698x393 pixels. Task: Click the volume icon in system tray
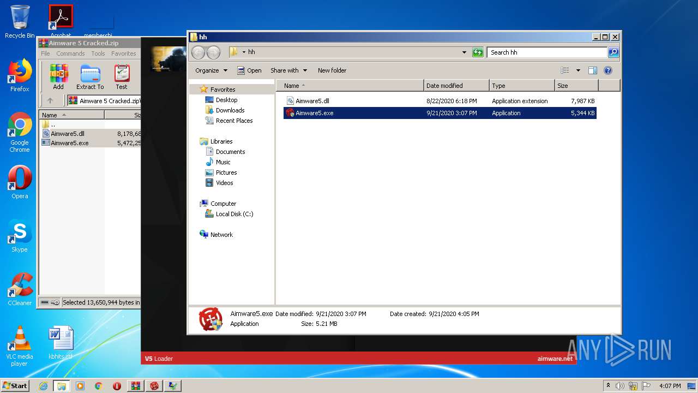620,386
